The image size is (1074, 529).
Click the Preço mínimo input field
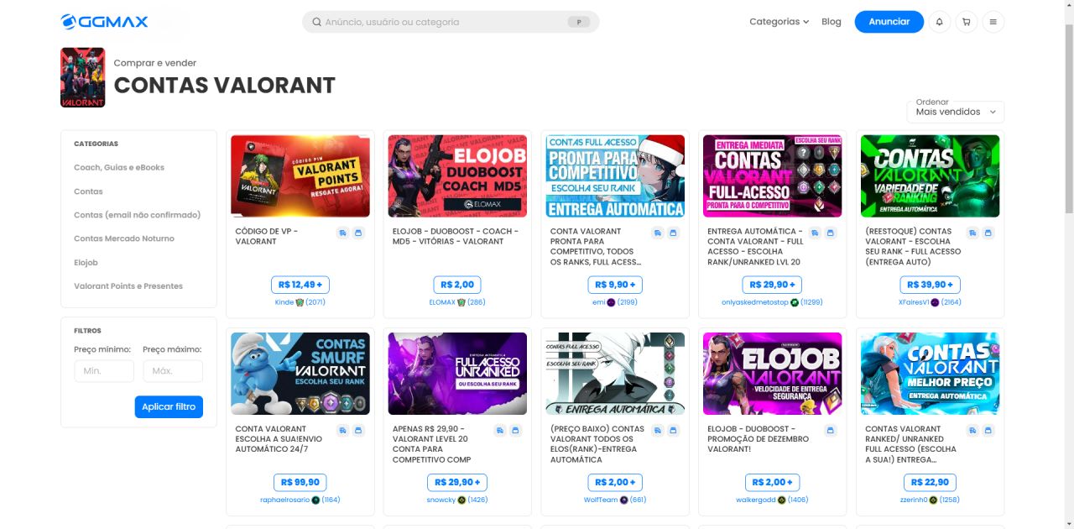pos(104,371)
